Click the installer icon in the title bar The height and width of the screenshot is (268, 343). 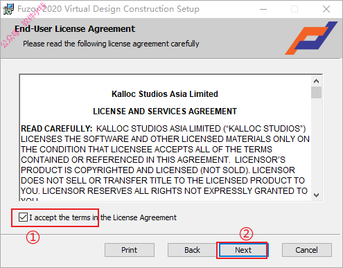pyautogui.click(x=8, y=9)
